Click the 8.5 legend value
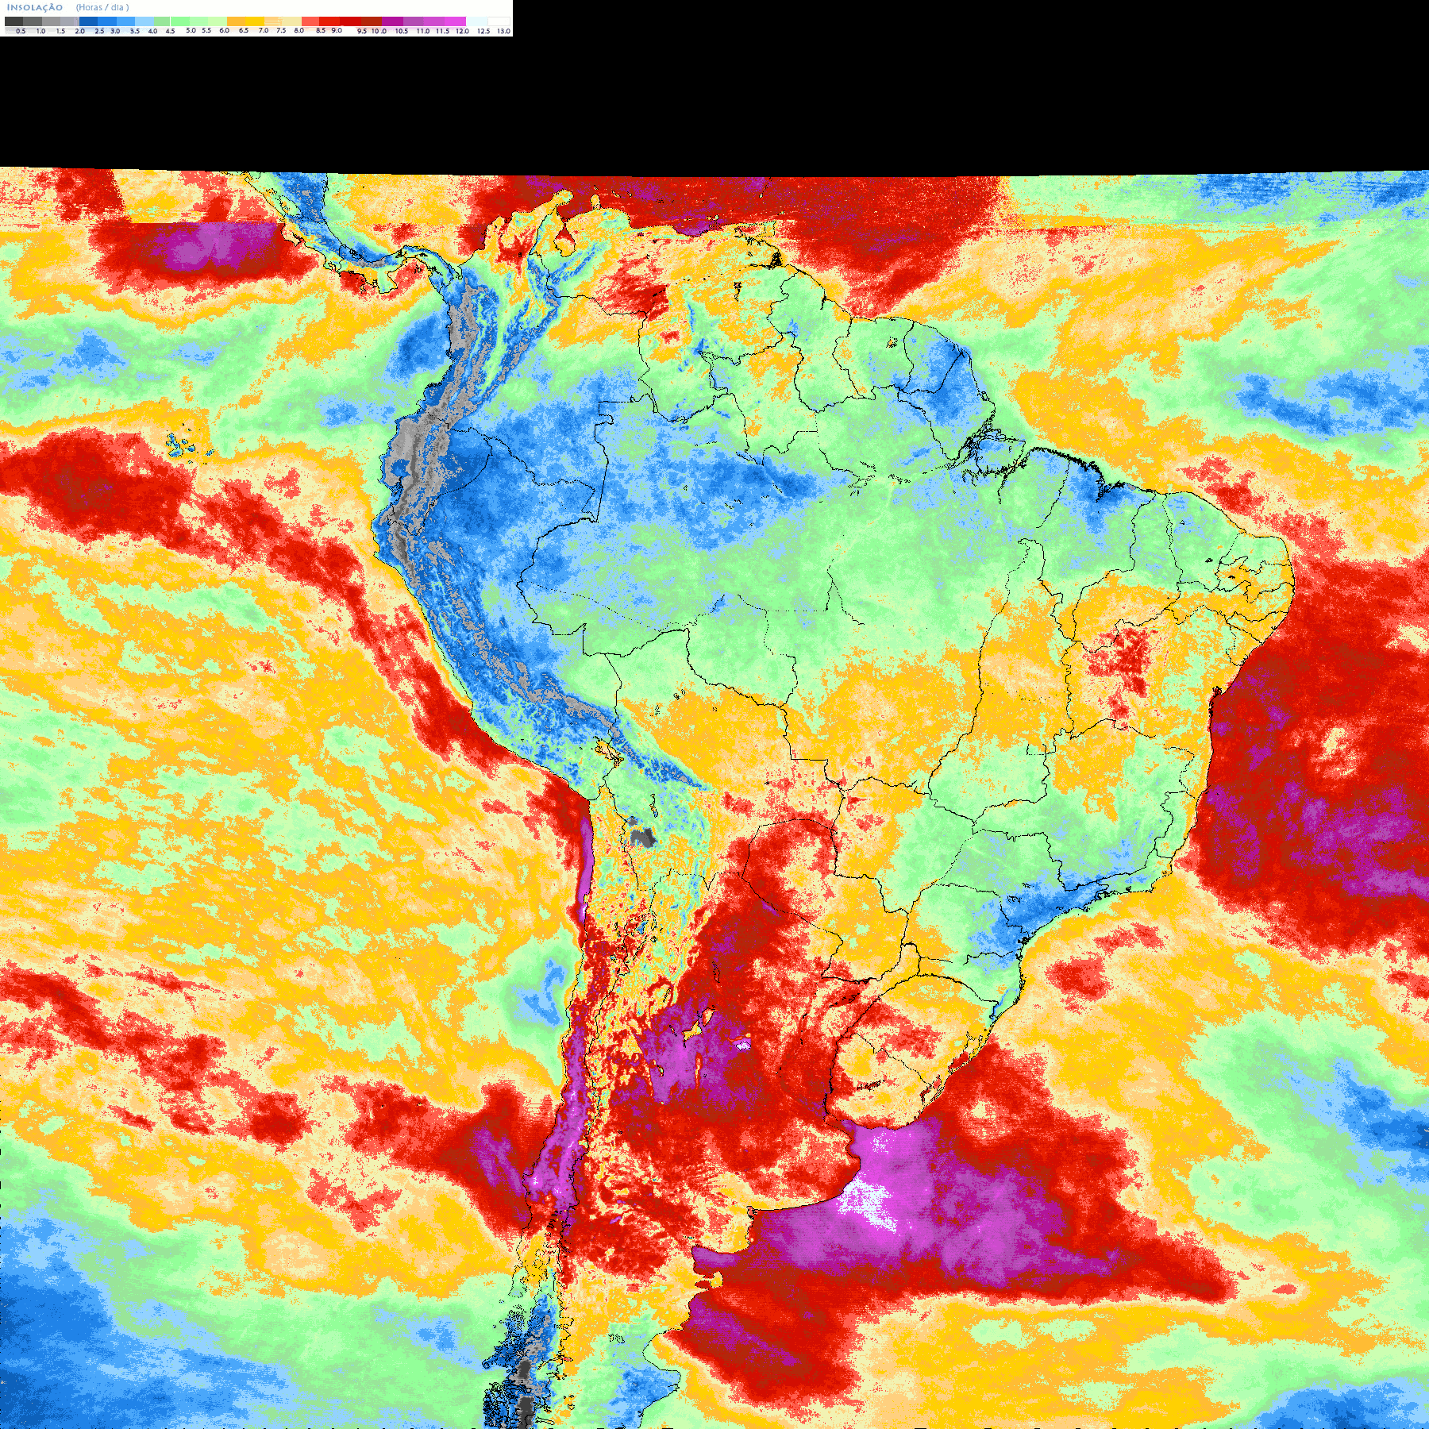The width and height of the screenshot is (1429, 1429). 321,30
